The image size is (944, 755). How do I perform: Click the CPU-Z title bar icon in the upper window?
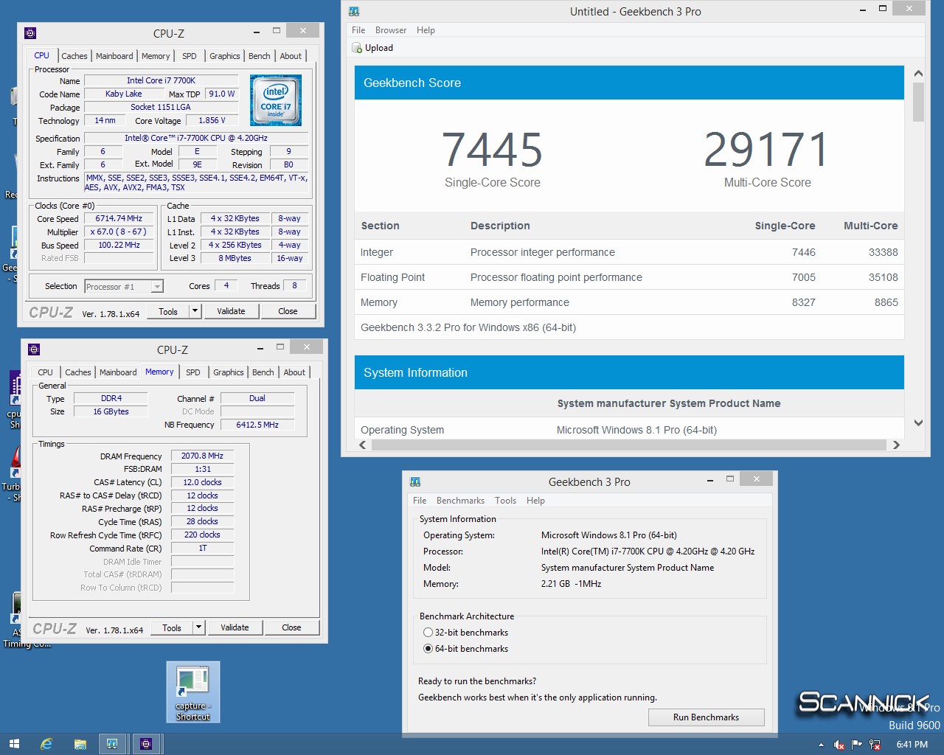(x=30, y=33)
